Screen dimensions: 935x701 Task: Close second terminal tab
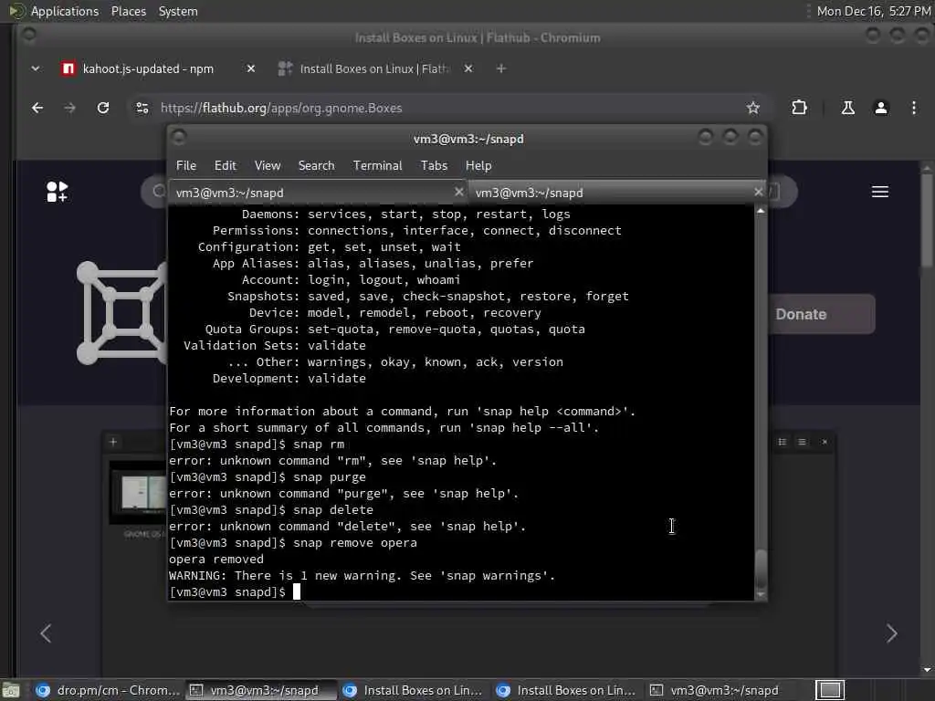pos(758,192)
